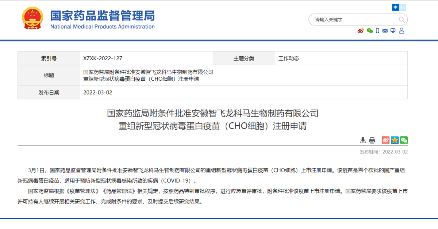This screenshot has width=438, height=229.
Task: Switch language to En
Action: pos(403,7)
